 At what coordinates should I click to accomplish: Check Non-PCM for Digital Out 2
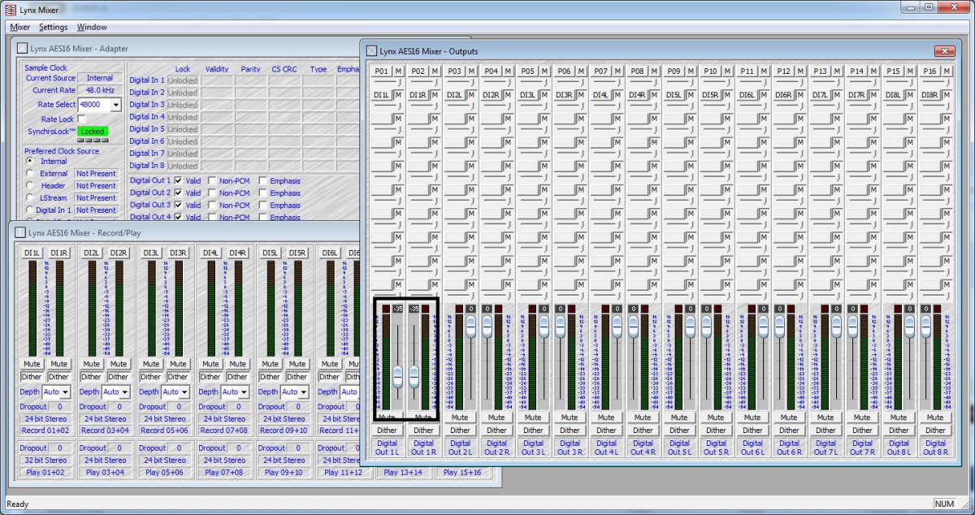[x=212, y=193]
